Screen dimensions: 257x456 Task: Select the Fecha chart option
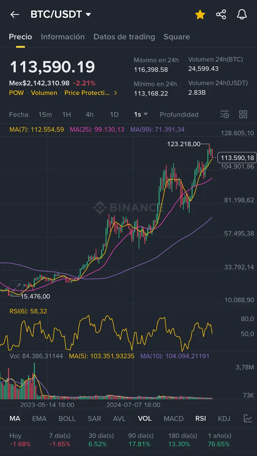[x=18, y=114]
